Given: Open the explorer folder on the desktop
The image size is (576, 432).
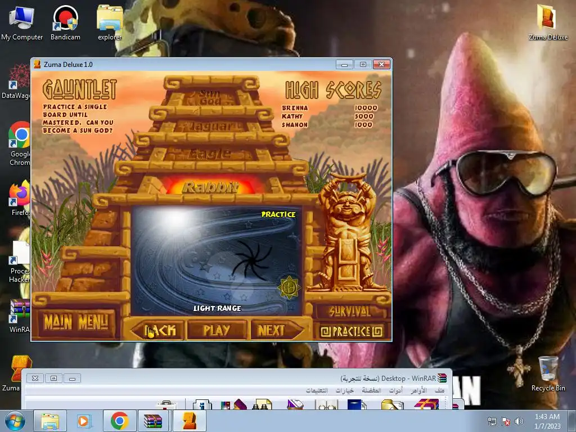Looking at the screenshot, I should [110, 22].
